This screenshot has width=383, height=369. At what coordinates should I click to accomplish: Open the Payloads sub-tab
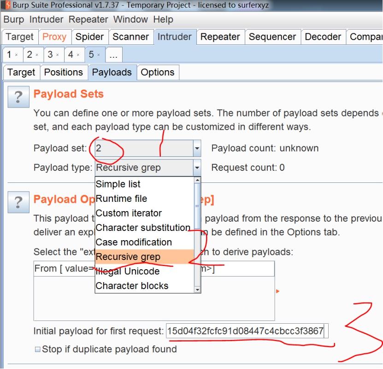click(x=112, y=73)
